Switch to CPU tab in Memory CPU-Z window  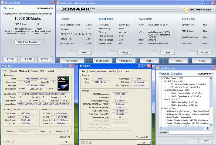coord(83,71)
